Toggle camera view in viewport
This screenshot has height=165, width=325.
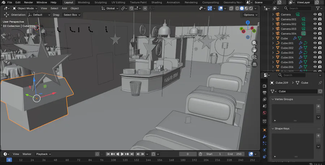click(255, 57)
